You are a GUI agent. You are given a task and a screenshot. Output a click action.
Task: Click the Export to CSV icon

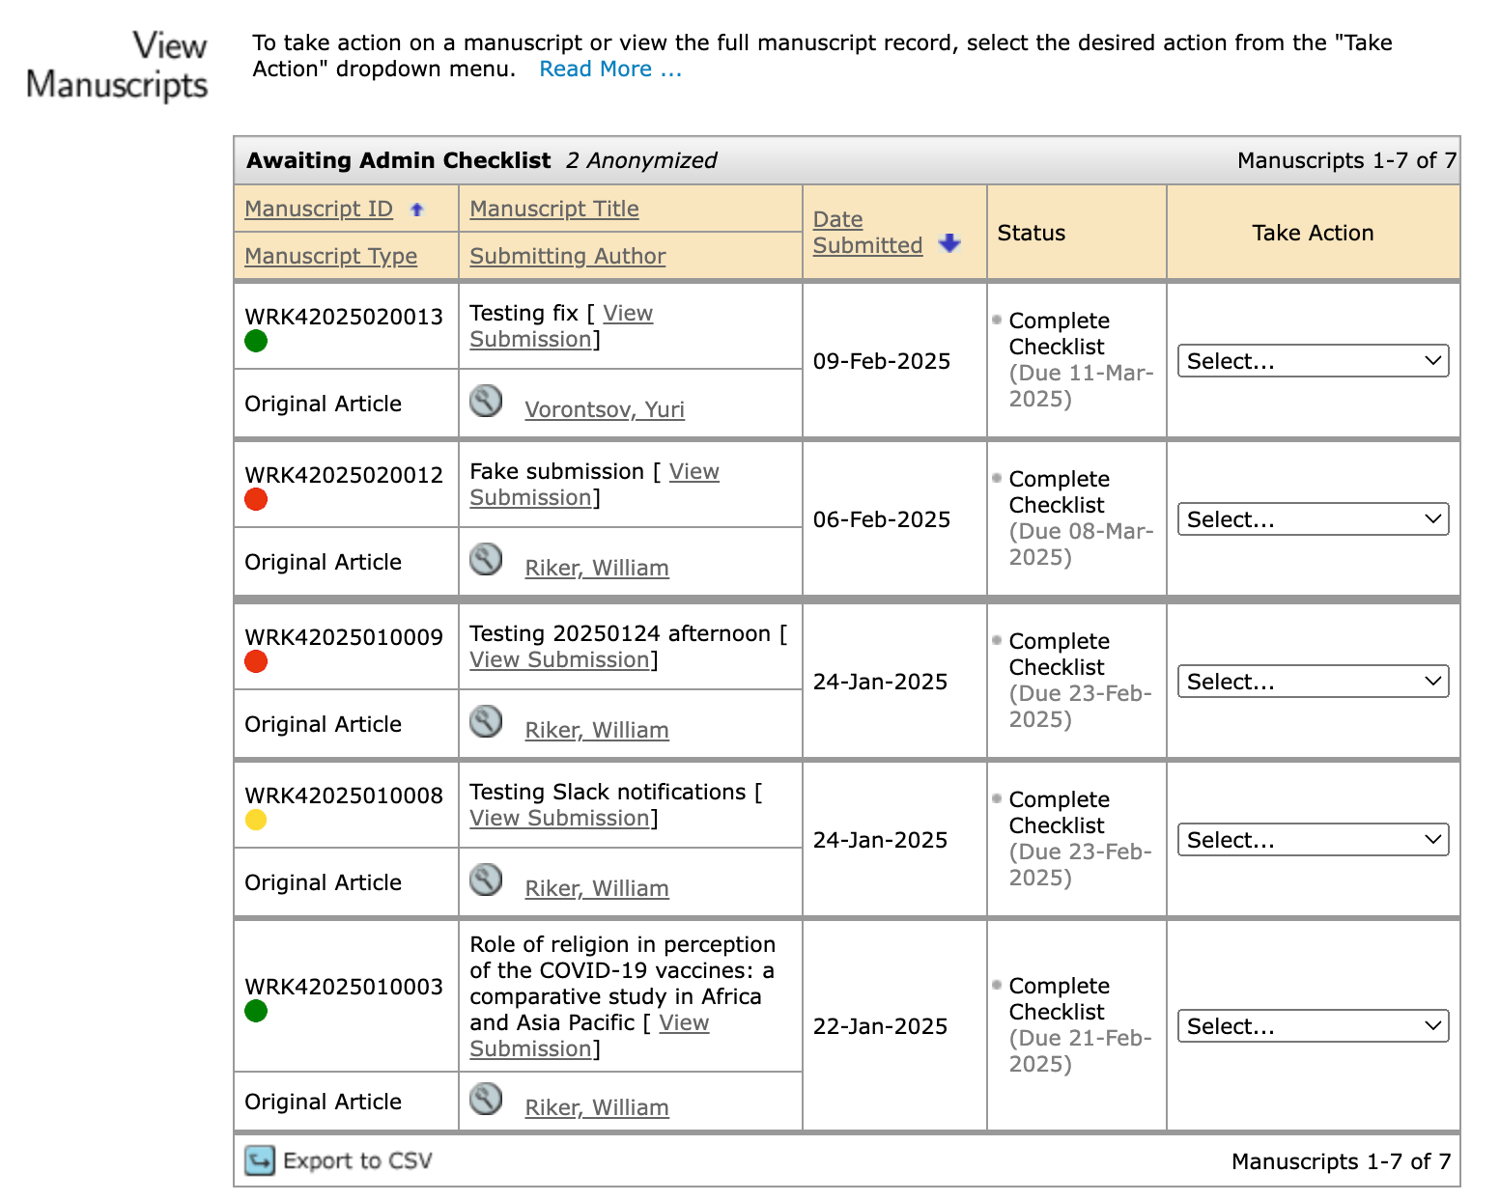(260, 1160)
